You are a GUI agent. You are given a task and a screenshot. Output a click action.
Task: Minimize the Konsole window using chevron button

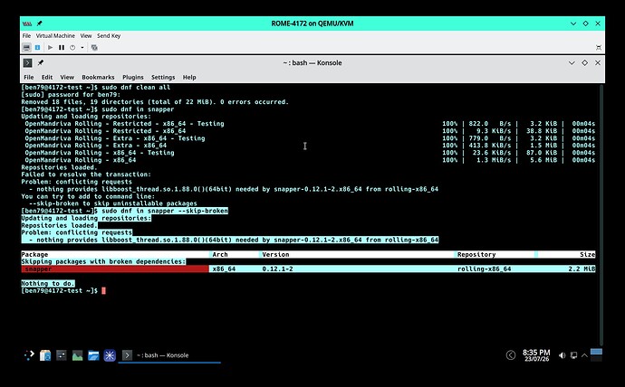click(572, 63)
